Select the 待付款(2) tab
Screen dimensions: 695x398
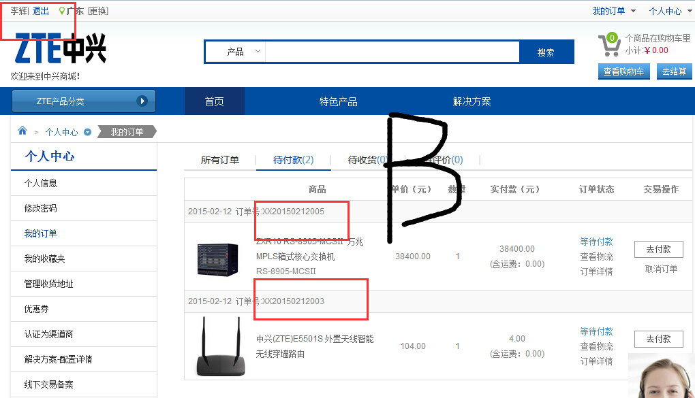click(x=294, y=160)
